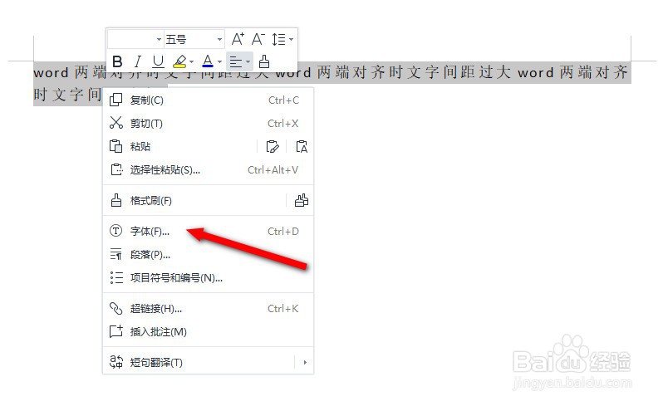The image size is (668, 406).
Task: Click the paste with formatting icon
Action: tap(273, 146)
